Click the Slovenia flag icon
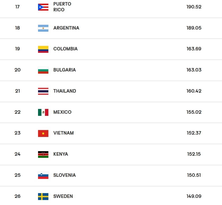The width and height of the screenshot is (222, 205). [x=43, y=175]
